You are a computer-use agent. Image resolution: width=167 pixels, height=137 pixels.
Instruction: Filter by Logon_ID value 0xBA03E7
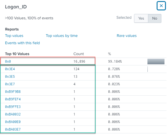pyautogui.click(x=13, y=129)
